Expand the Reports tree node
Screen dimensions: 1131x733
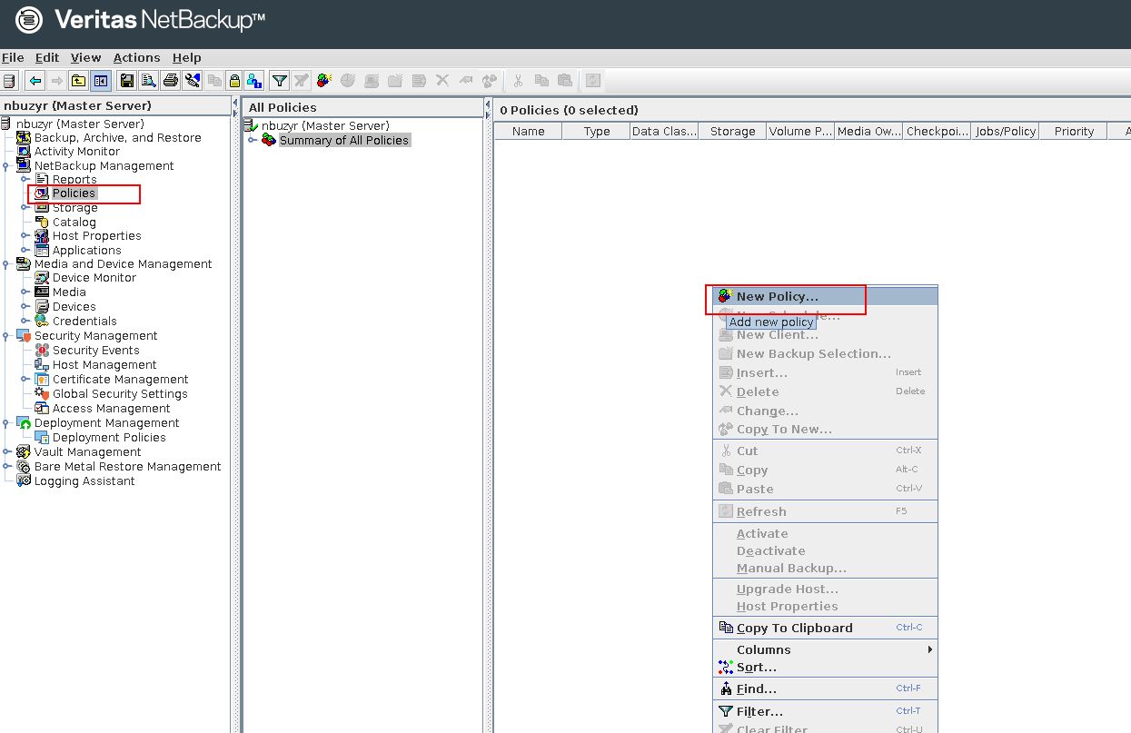coord(25,180)
